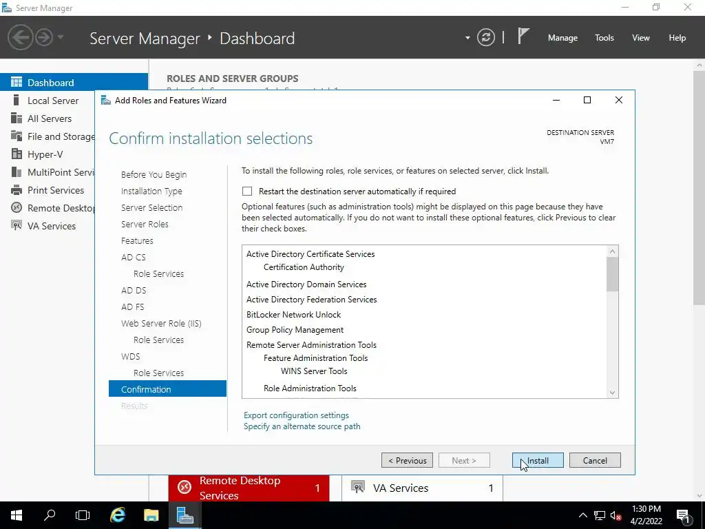Click the Install button
705x529 pixels.
click(538, 460)
